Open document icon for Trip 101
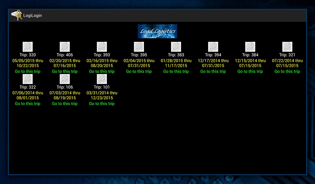The height and width of the screenshot is (184, 315). pos(102,79)
